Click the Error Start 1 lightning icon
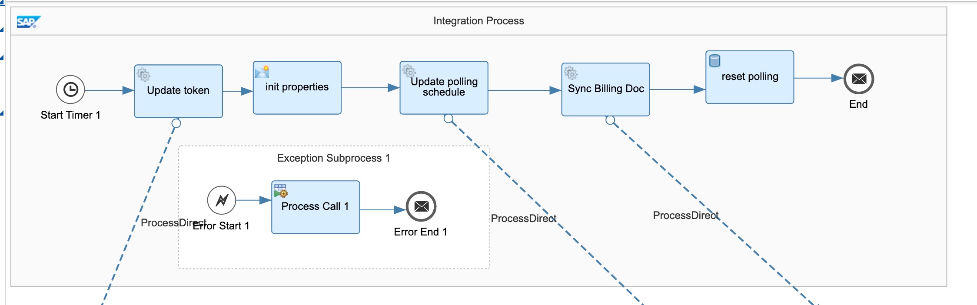 point(222,200)
